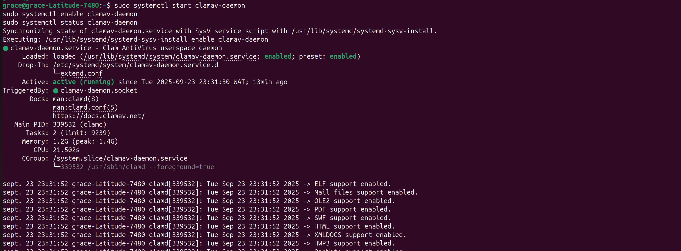Click the green "active (running)" status text
681x251 pixels.
click(x=83, y=82)
